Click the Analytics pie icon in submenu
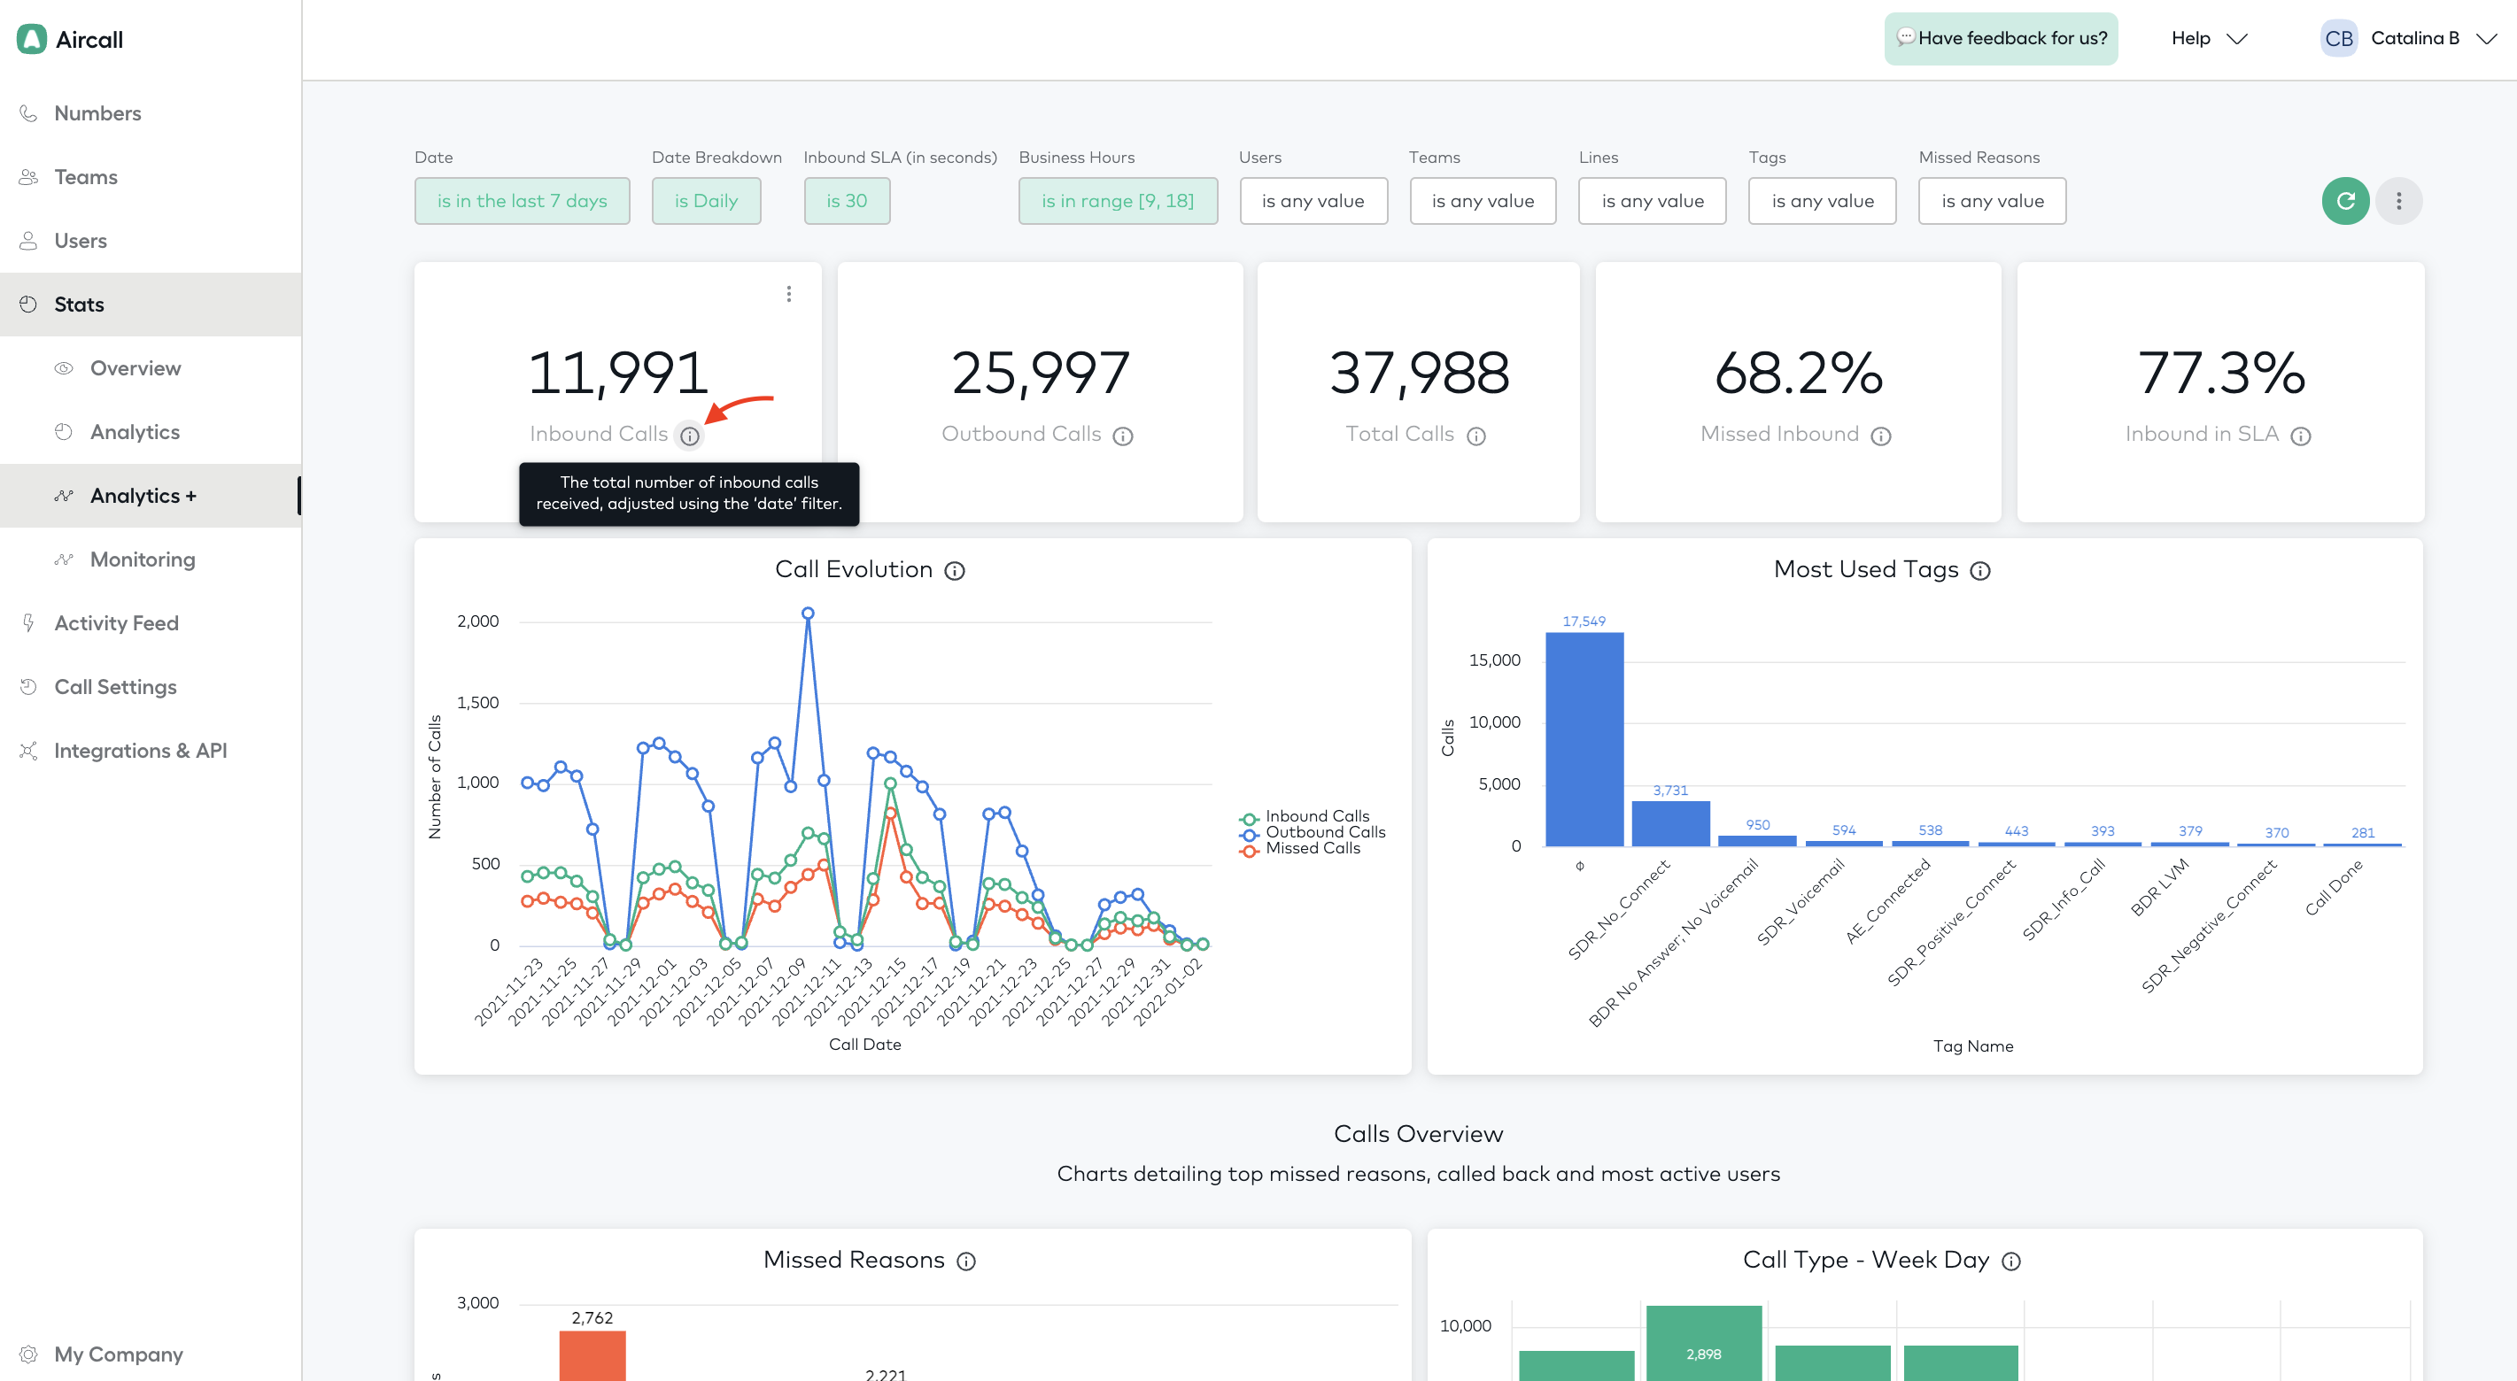The height and width of the screenshot is (1381, 2517). tap(64, 432)
